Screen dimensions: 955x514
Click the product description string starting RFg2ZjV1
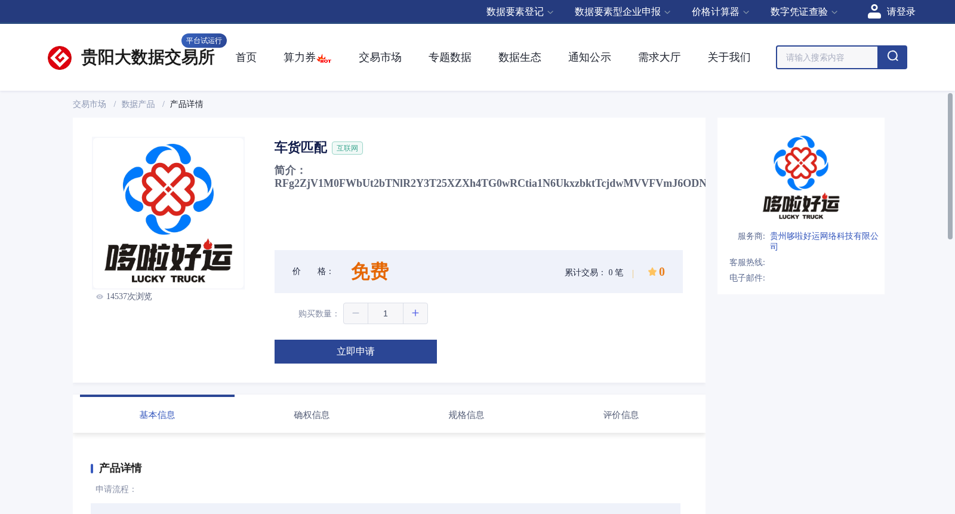[490, 183]
